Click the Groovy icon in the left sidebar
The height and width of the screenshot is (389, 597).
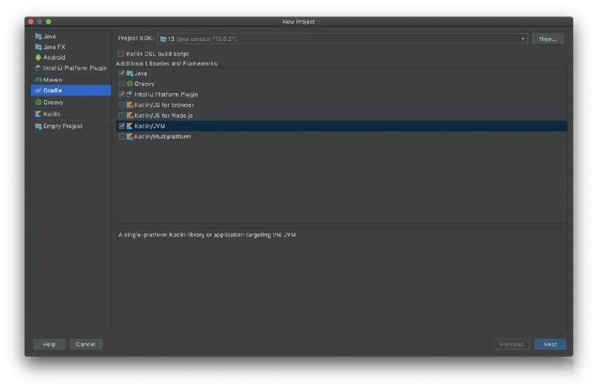tap(38, 102)
